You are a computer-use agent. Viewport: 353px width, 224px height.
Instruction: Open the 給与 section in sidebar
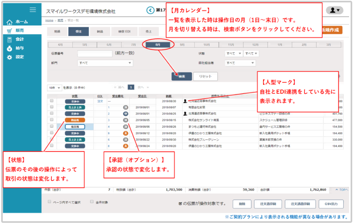[x=18, y=48]
